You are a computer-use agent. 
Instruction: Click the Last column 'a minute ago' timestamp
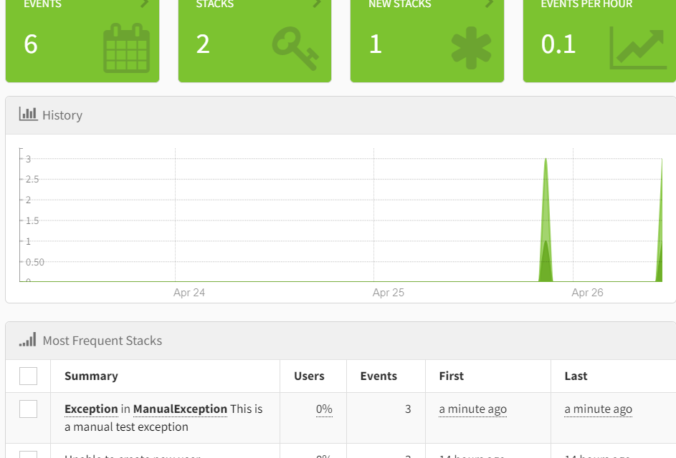(x=598, y=409)
